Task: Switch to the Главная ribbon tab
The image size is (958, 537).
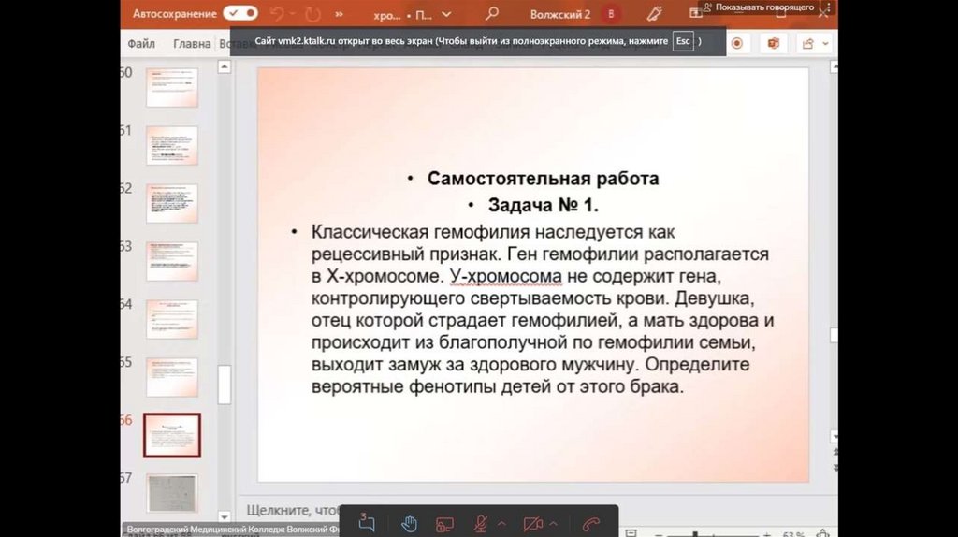Action: 192,43
